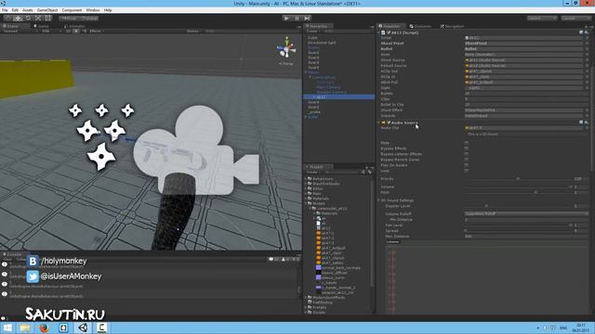Select the Rotate tool in Unity toolbar
This screenshot has width=595, height=334.
point(28,19)
